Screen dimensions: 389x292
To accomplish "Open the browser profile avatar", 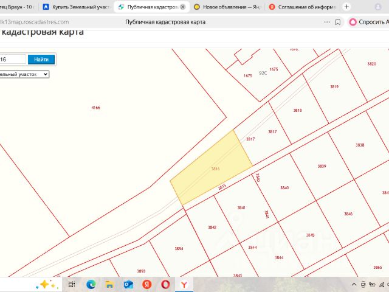I will (x=378, y=7).
